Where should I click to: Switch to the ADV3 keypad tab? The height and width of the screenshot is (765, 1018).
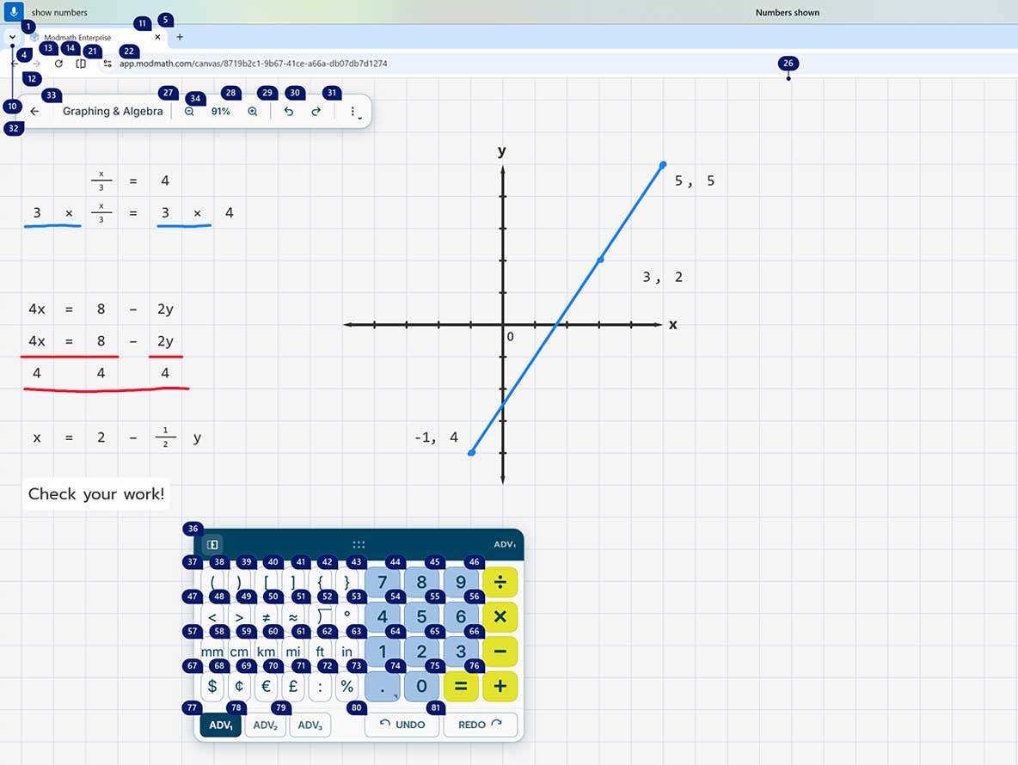[310, 725]
